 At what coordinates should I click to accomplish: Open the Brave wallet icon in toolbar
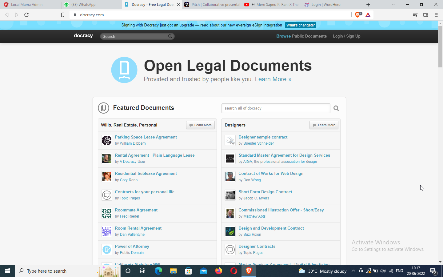tap(426, 15)
